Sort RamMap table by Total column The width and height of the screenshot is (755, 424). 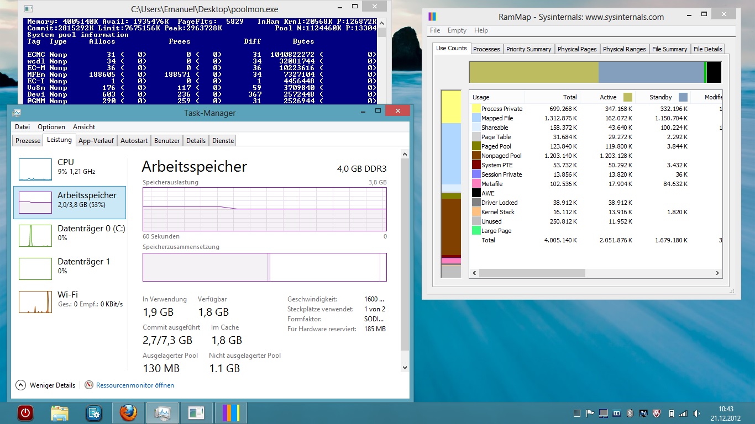[x=552, y=97]
